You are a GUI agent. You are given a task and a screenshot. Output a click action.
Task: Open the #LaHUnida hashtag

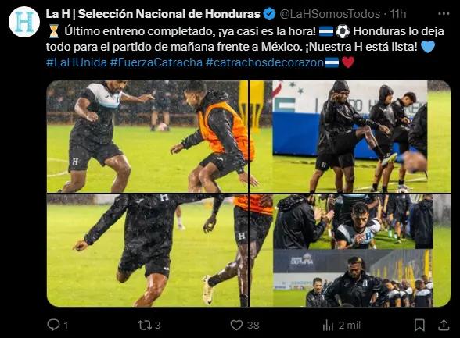click(x=77, y=62)
